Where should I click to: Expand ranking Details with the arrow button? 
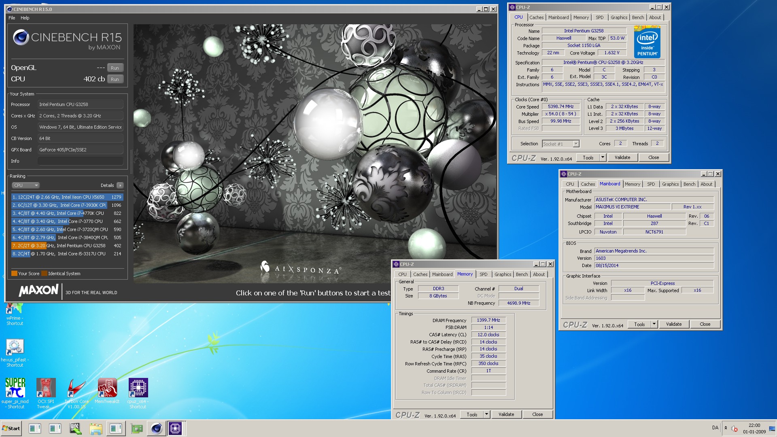pos(120,185)
